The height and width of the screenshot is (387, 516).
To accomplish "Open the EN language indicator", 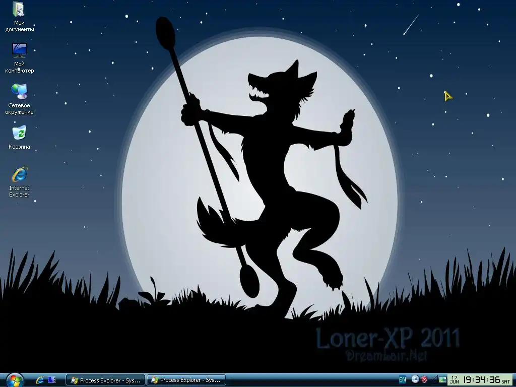I will tap(403, 380).
